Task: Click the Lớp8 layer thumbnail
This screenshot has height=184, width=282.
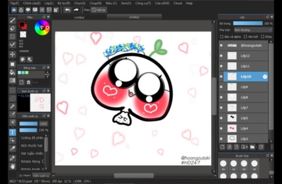Action: (232, 97)
